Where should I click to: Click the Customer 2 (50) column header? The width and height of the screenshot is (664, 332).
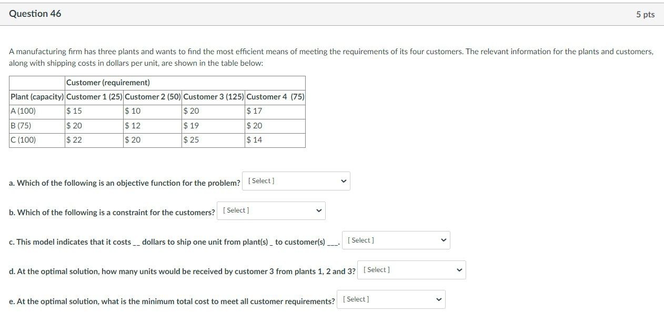(153, 97)
